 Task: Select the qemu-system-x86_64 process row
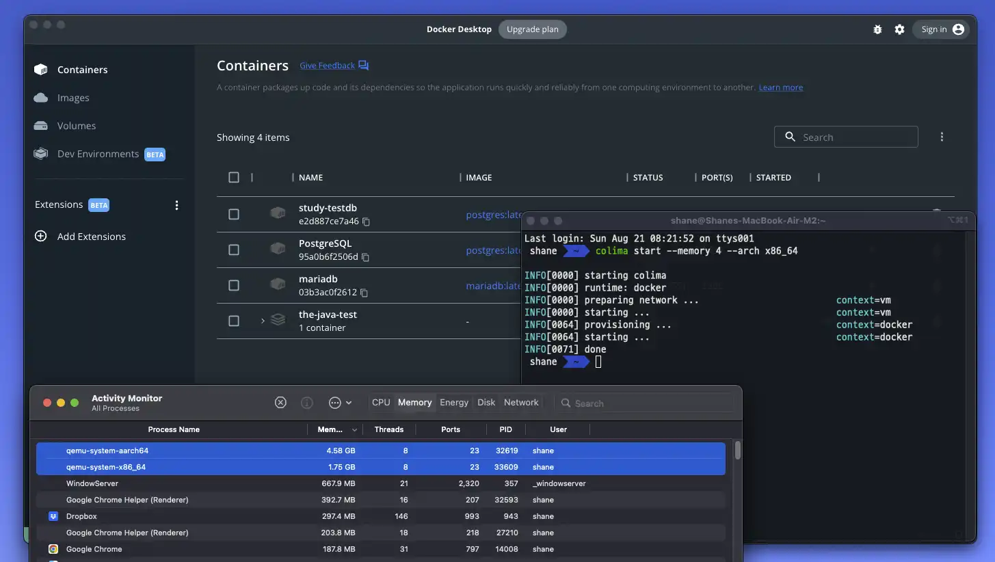point(381,467)
